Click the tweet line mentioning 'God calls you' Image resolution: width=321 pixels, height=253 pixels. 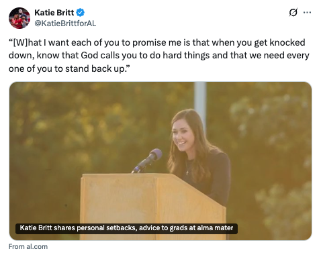[159, 56]
